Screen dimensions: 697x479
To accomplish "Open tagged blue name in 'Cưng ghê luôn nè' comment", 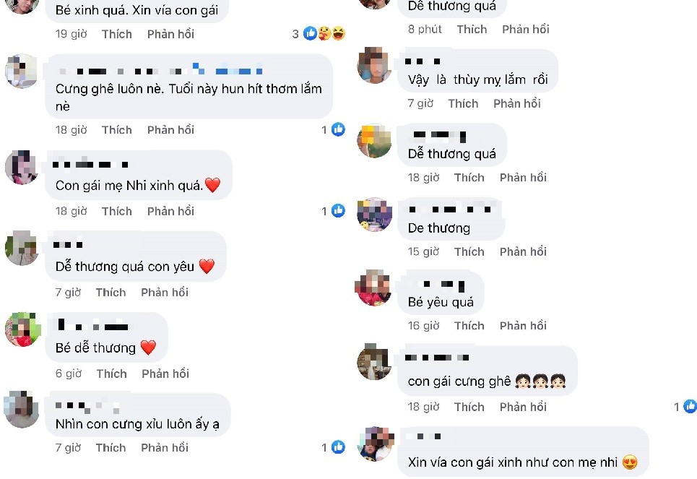I will tap(228, 69).
